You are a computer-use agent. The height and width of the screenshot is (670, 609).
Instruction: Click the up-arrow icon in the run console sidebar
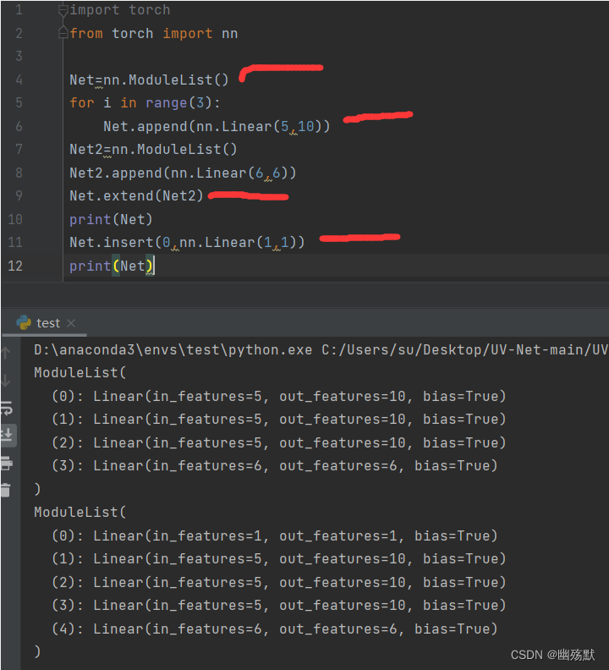[x=6, y=353]
